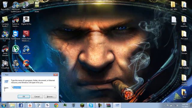Launch Advanced SystemCare 4 shortcut
Viewport: 192px width, 108px height.
click(16, 7)
